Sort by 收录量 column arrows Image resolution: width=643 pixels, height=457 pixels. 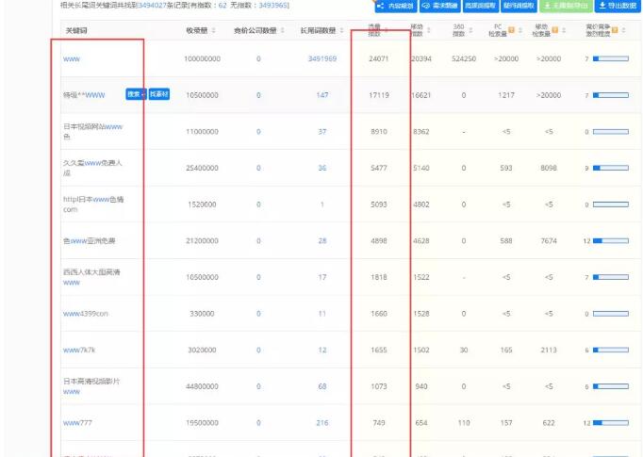(214, 30)
